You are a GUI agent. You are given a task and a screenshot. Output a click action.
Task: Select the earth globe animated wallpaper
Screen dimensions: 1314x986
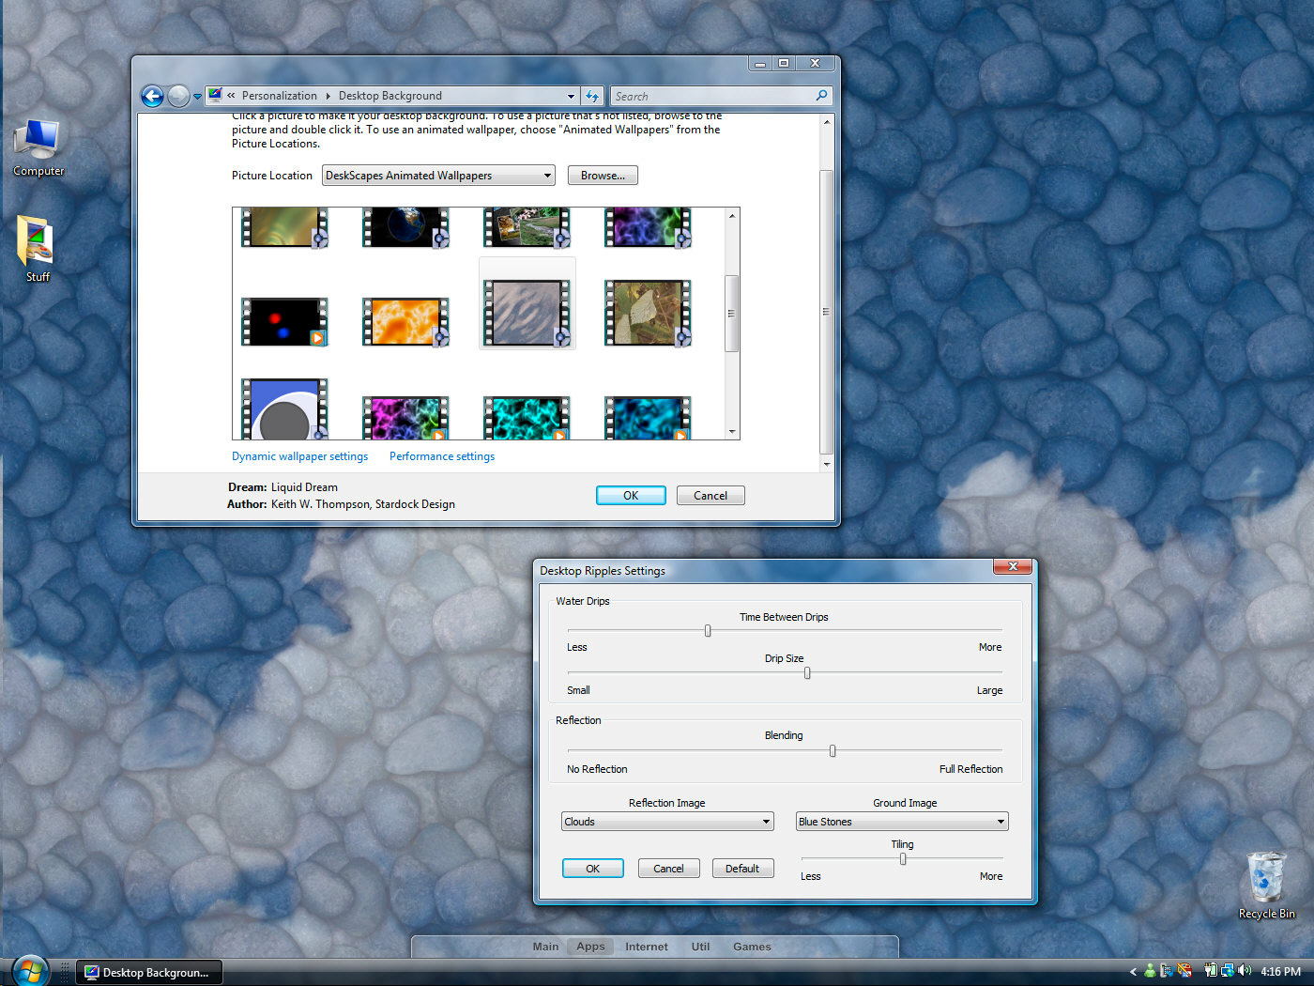pyautogui.click(x=405, y=227)
